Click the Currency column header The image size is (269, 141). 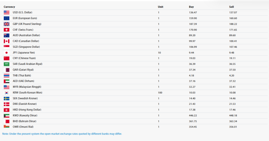coord(9,7)
